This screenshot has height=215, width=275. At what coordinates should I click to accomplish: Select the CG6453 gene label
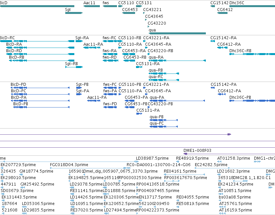pyautogui.click(x=130, y=10)
